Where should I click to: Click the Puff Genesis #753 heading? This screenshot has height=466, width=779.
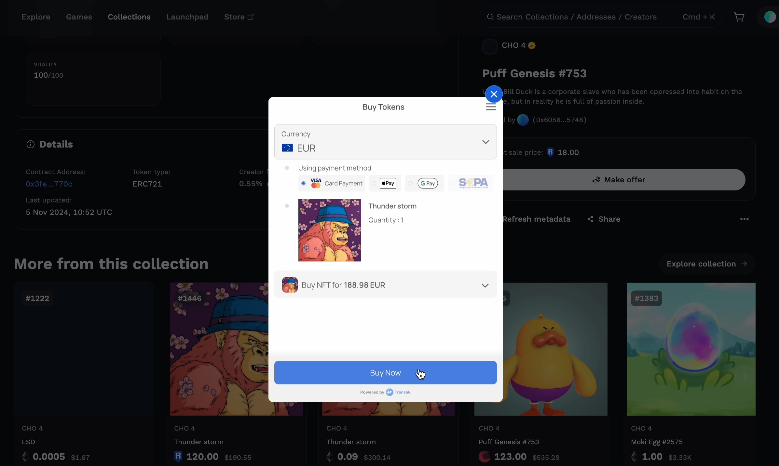click(534, 73)
